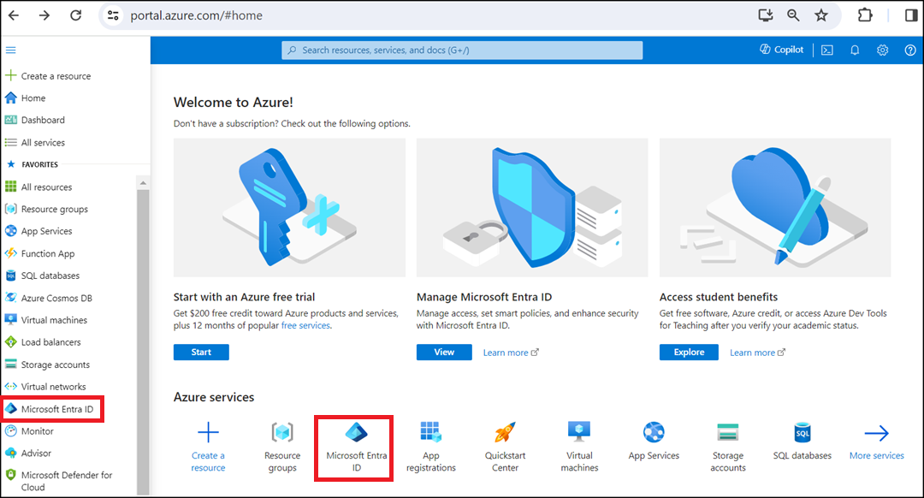The width and height of the screenshot is (924, 498).
Task: Click the install app icon in address bar
Action: [x=766, y=15]
